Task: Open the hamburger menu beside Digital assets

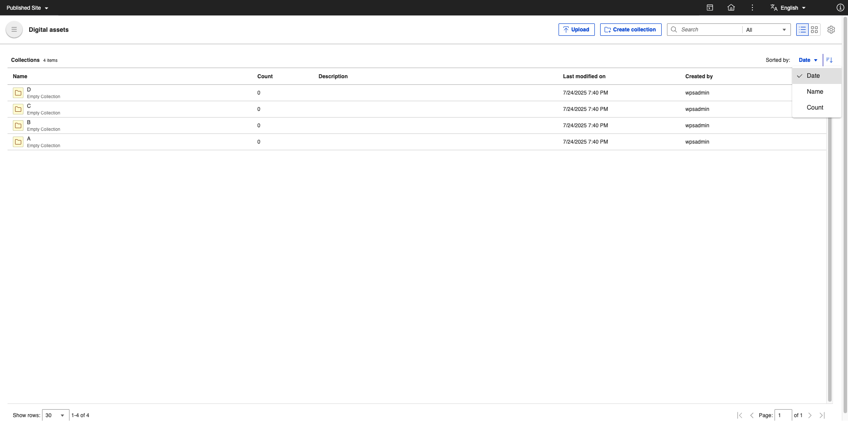Action: [x=14, y=29]
